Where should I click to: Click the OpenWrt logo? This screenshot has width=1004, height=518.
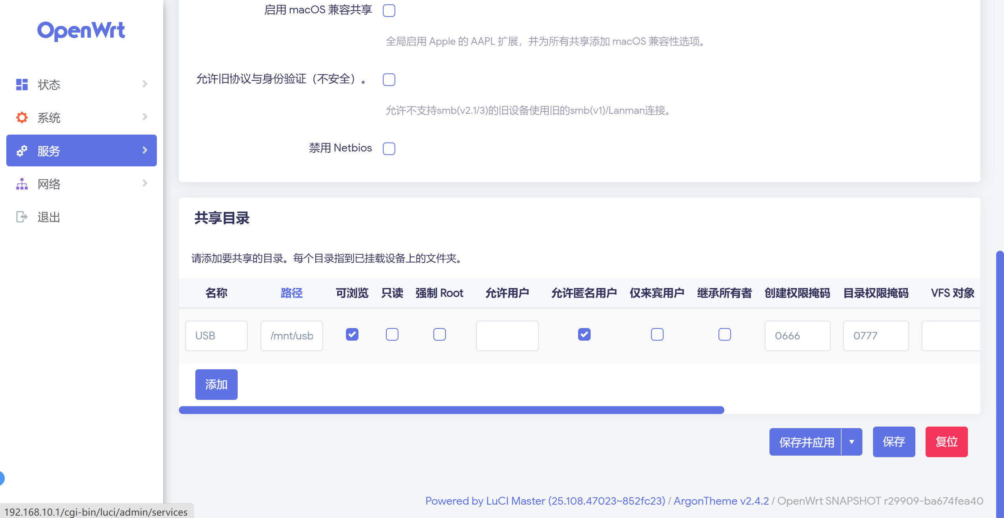coord(81,31)
